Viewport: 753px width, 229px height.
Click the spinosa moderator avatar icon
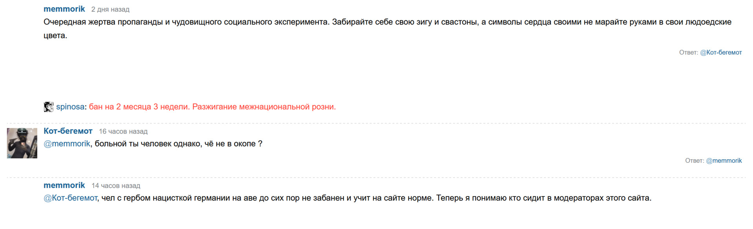(x=48, y=107)
